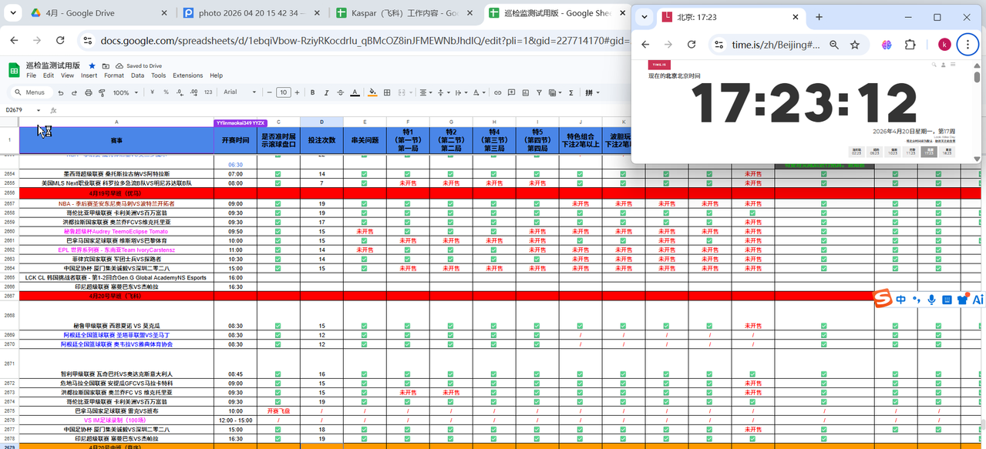The image size is (986, 449).
Task: Toggle strikethrough formatting
Action: tap(340, 92)
